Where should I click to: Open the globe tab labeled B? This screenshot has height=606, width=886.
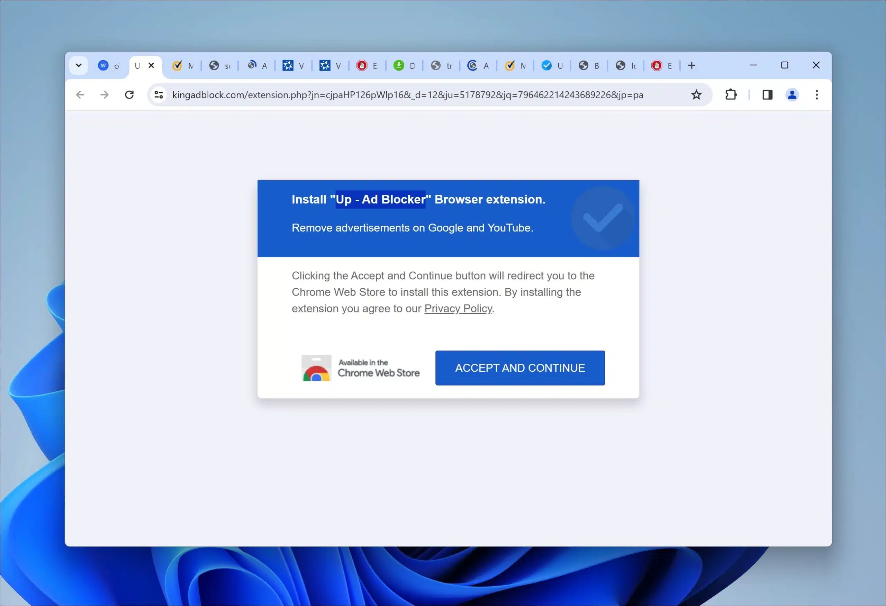[x=589, y=65]
